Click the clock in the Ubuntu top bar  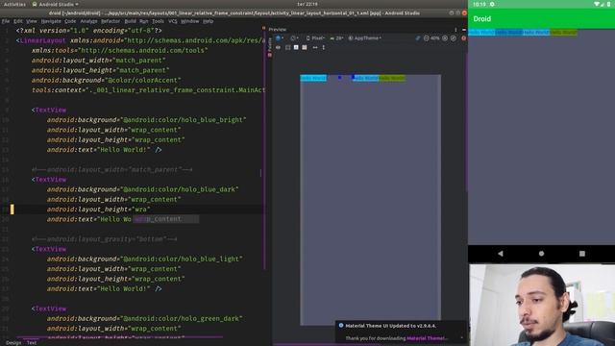coord(307,4)
